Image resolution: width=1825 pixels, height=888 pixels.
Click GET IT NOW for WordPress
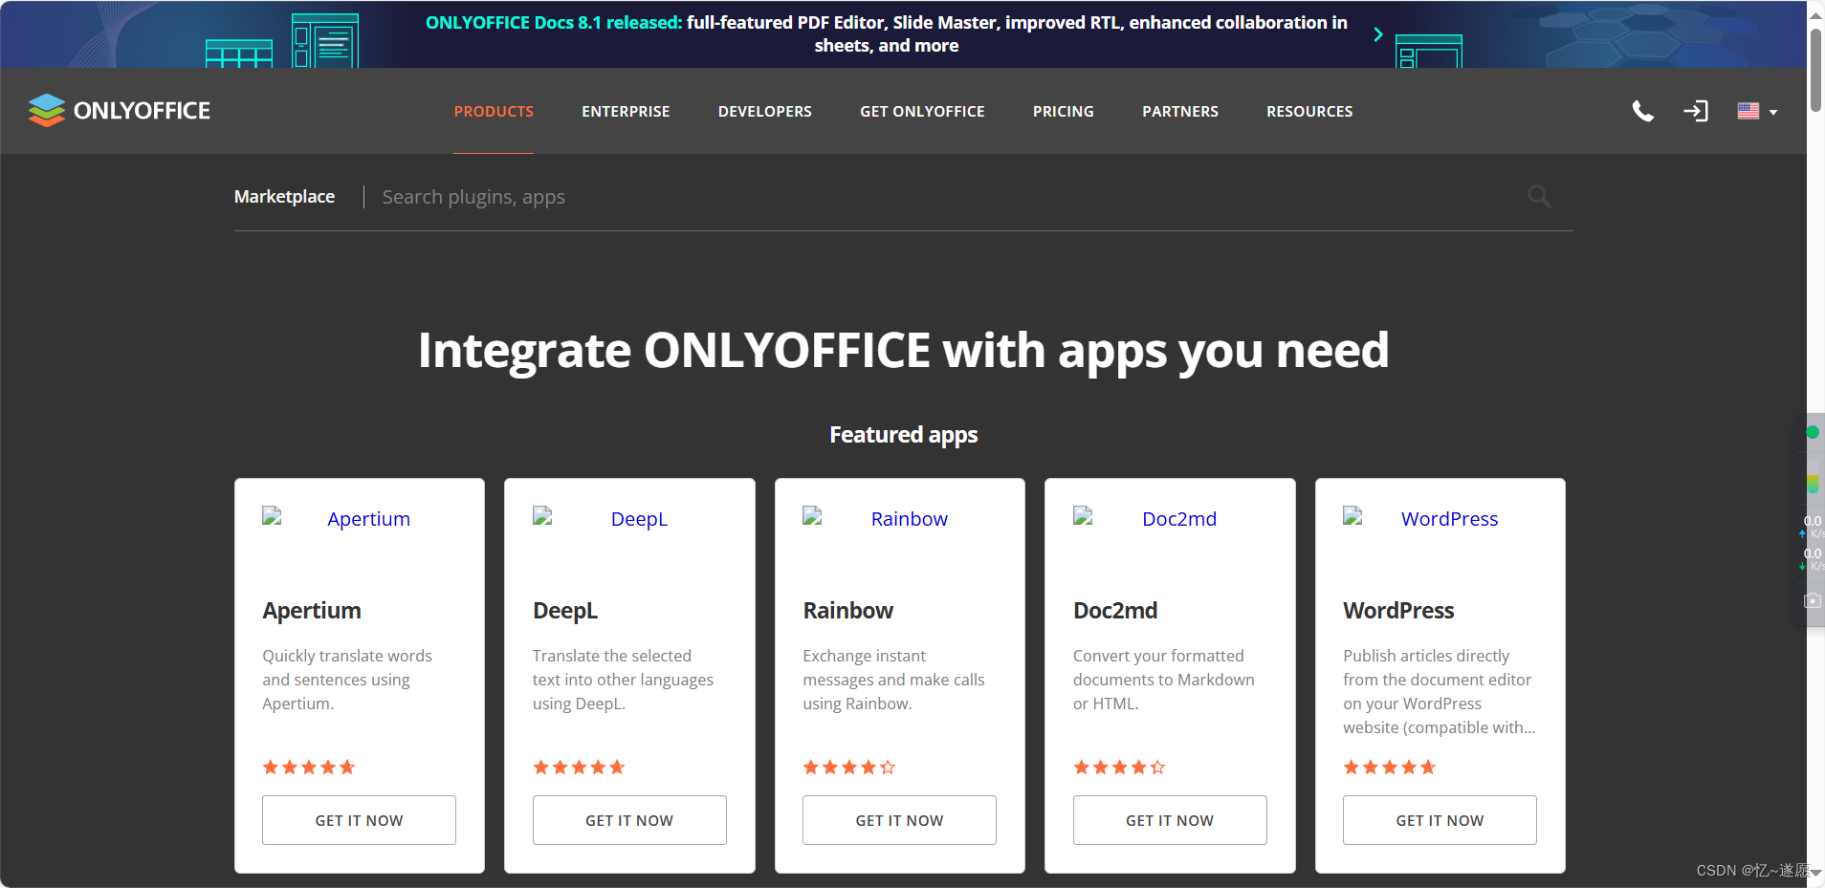[x=1440, y=820]
